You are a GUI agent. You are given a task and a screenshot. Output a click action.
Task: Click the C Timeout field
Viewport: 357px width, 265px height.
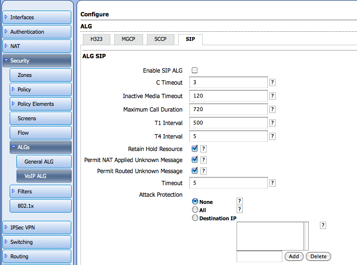[x=228, y=82]
